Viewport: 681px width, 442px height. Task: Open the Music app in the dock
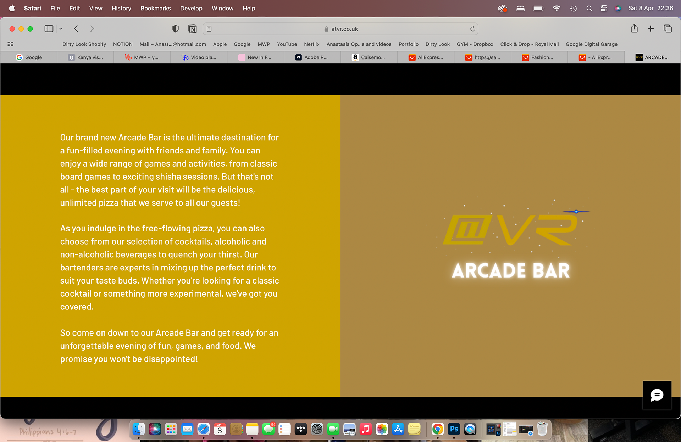(x=365, y=429)
